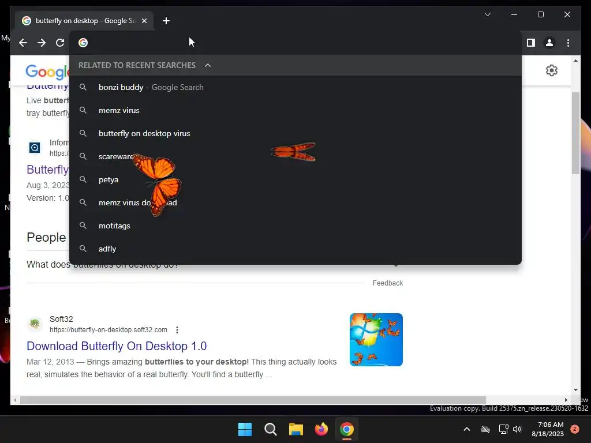The image size is (591, 443).
Task: Go forward using the browser forward arrow
Action: coord(42,43)
